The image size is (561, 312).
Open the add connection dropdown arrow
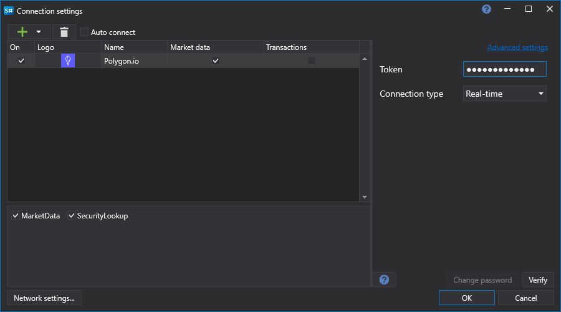[39, 32]
